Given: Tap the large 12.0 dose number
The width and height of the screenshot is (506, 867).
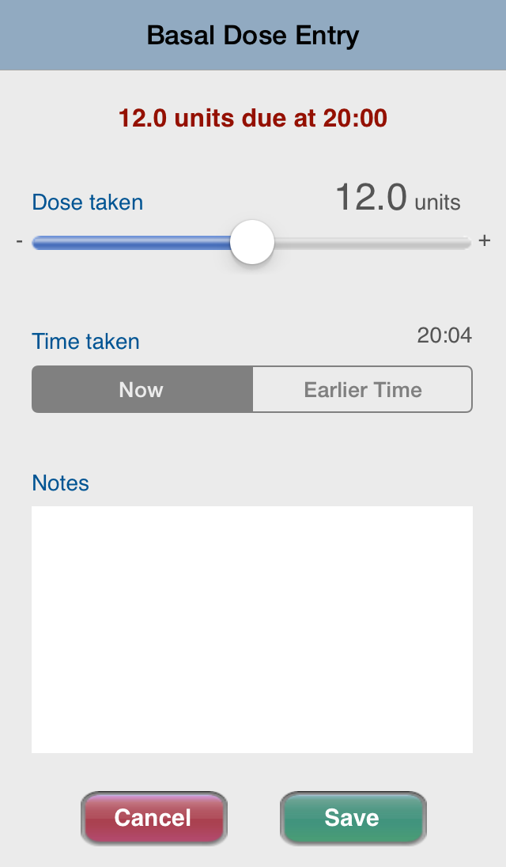Looking at the screenshot, I should [x=372, y=198].
